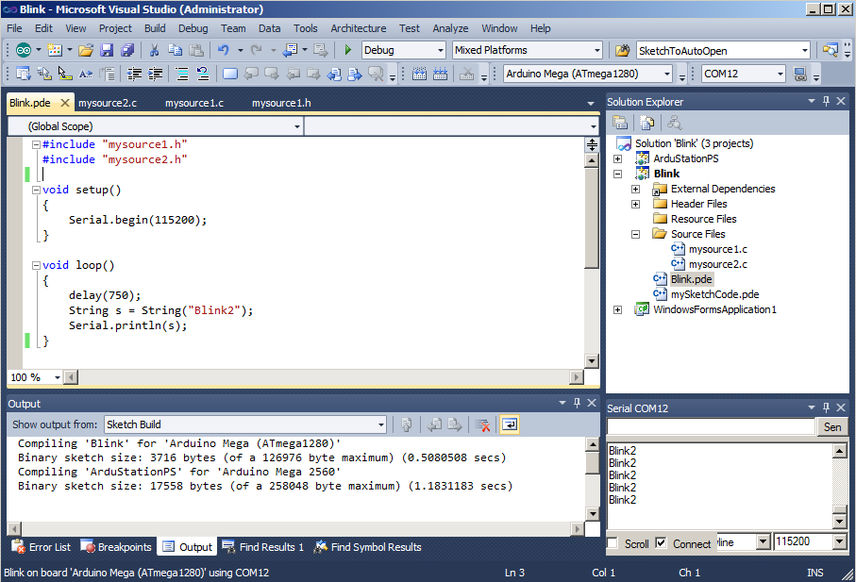
Task: Comment out the selected lines icon
Action: click(x=182, y=74)
